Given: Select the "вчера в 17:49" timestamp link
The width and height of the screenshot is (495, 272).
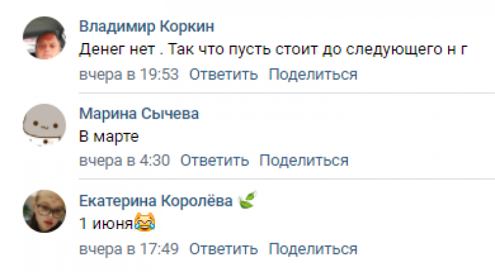Looking at the screenshot, I should 129,248.
